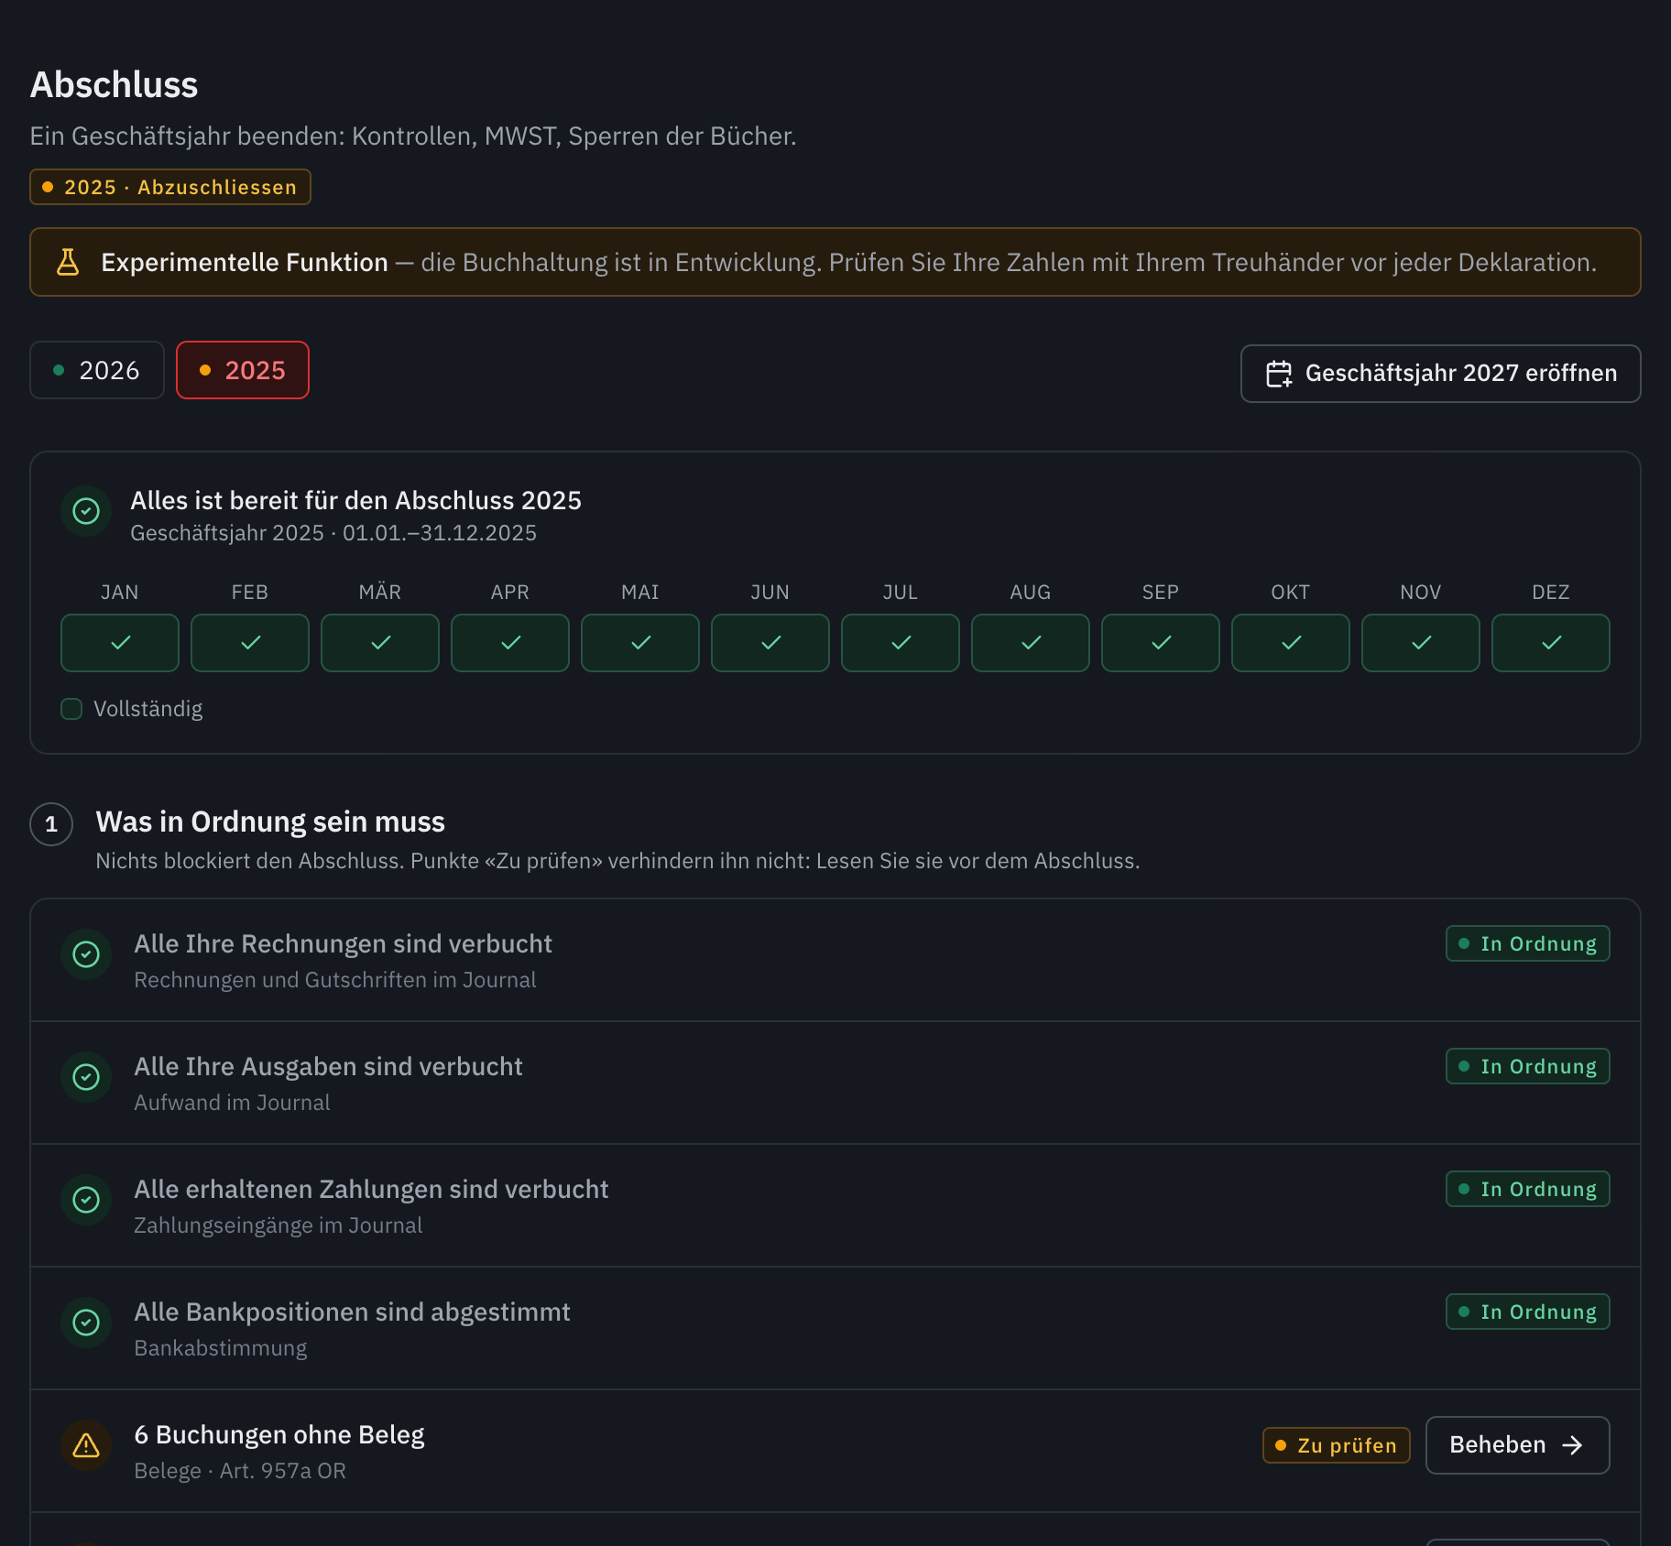Viewport: 1671px width, 1546px height.
Task: Click the Zu prüfen status badge
Action: [x=1337, y=1445]
